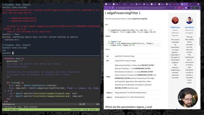204x115 pixels.
Task: Bookmark this page with the star icon
Action: 175,8
